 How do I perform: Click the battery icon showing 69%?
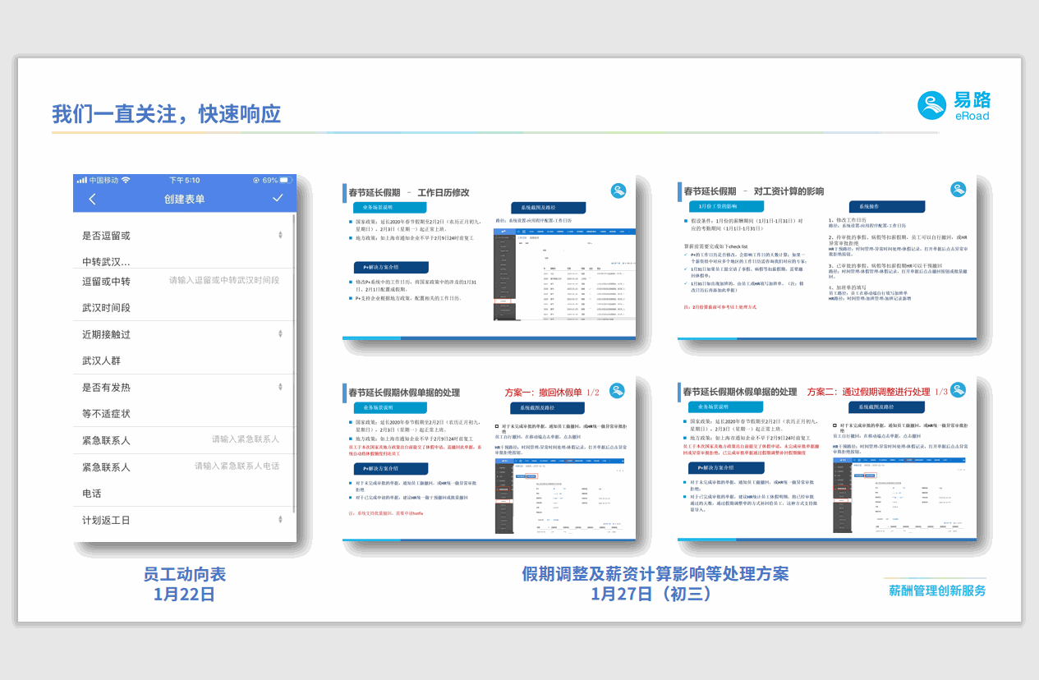[288, 180]
